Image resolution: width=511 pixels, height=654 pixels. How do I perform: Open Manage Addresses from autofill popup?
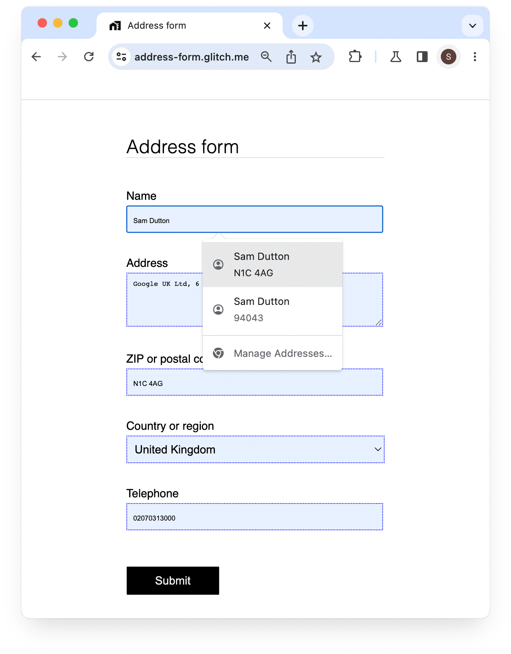[x=282, y=353]
